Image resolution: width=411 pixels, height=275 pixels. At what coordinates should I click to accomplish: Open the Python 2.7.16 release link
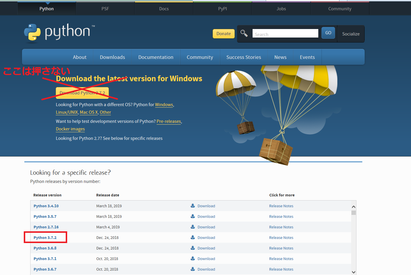[46, 227]
